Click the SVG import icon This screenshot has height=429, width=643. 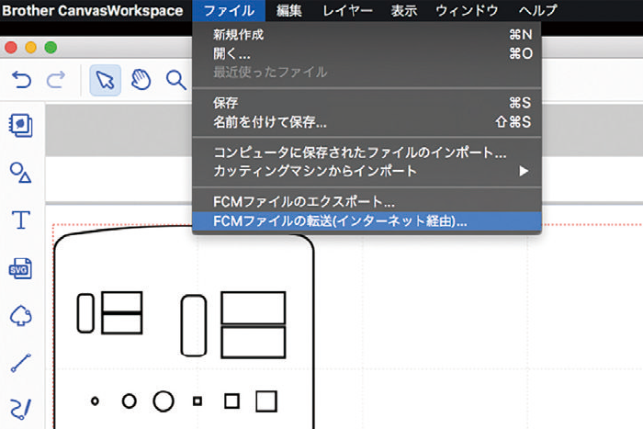(x=20, y=268)
